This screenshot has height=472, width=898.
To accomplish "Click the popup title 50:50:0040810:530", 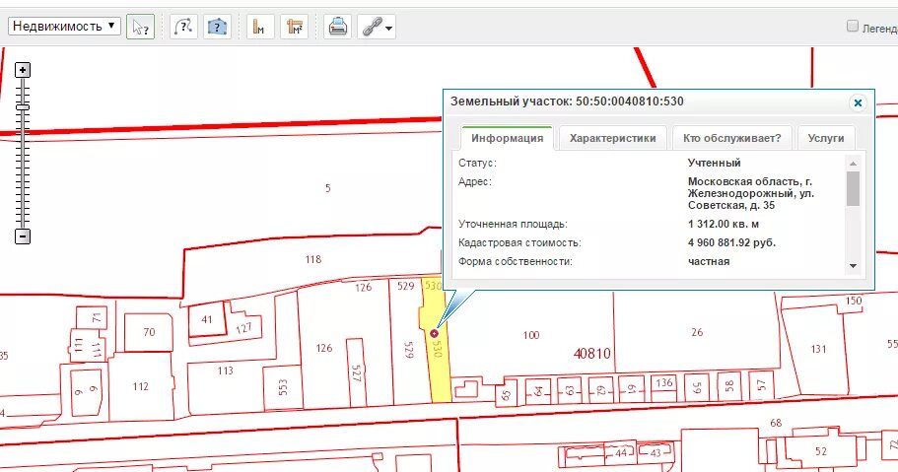I will [x=630, y=101].
